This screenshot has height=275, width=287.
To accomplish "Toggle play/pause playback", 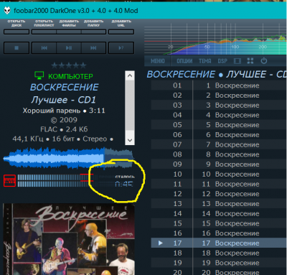I will point(69,48).
